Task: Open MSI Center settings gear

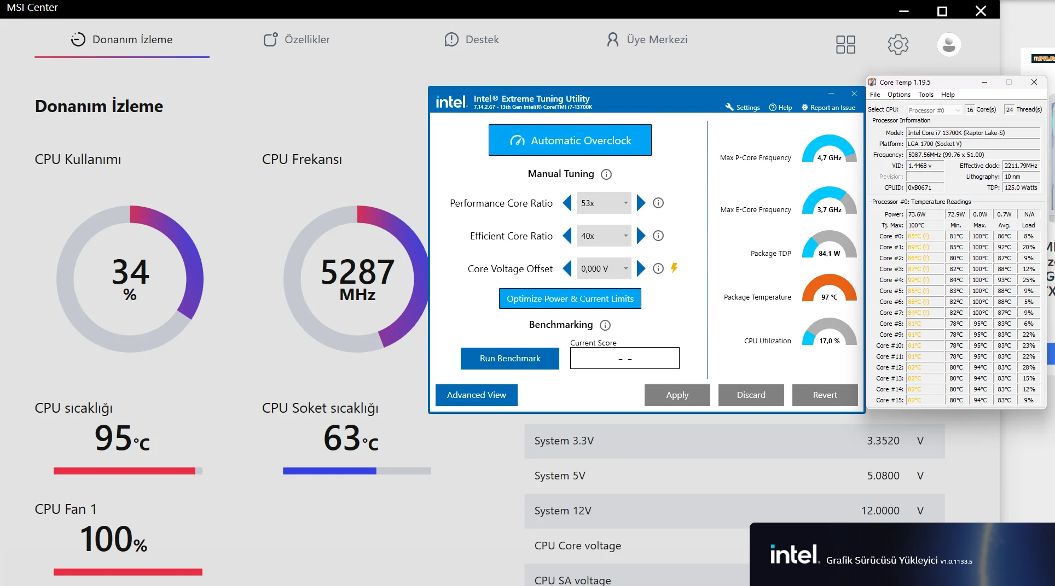Action: pos(898,44)
